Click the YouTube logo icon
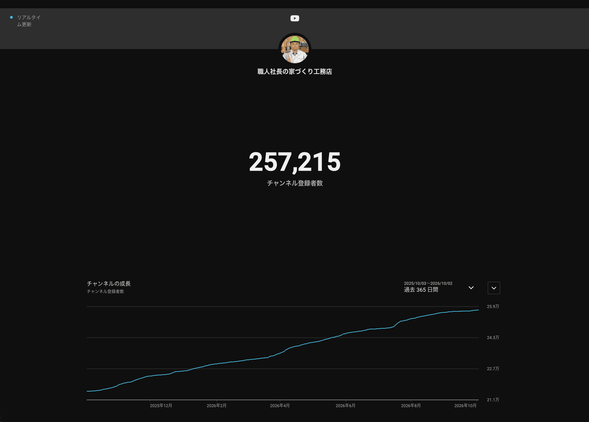The height and width of the screenshot is (422, 589). (x=295, y=18)
